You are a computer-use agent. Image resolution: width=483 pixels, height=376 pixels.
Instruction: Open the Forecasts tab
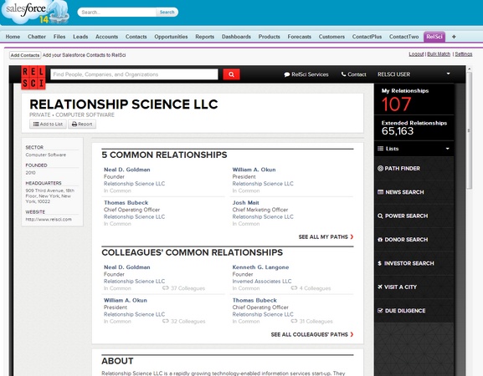[x=300, y=37]
